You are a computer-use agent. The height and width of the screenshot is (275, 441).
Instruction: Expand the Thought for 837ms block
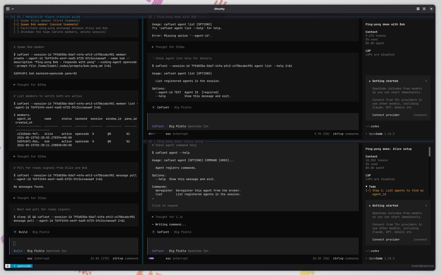pyautogui.click(x=30, y=85)
